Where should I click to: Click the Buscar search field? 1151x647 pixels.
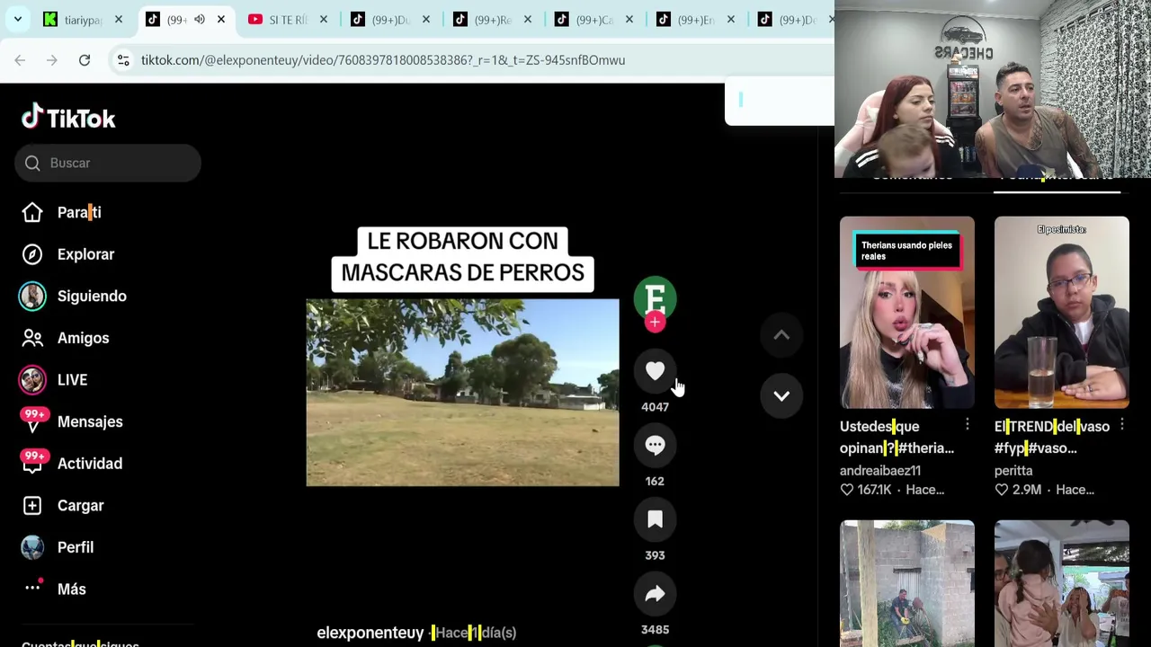(108, 163)
